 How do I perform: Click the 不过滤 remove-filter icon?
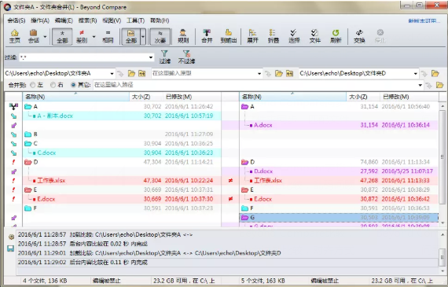tap(186, 57)
